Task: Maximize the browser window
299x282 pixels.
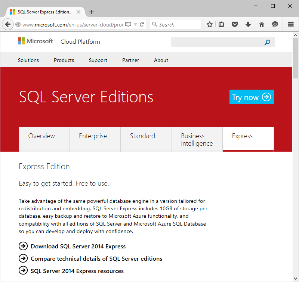Action: (x=273, y=6)
